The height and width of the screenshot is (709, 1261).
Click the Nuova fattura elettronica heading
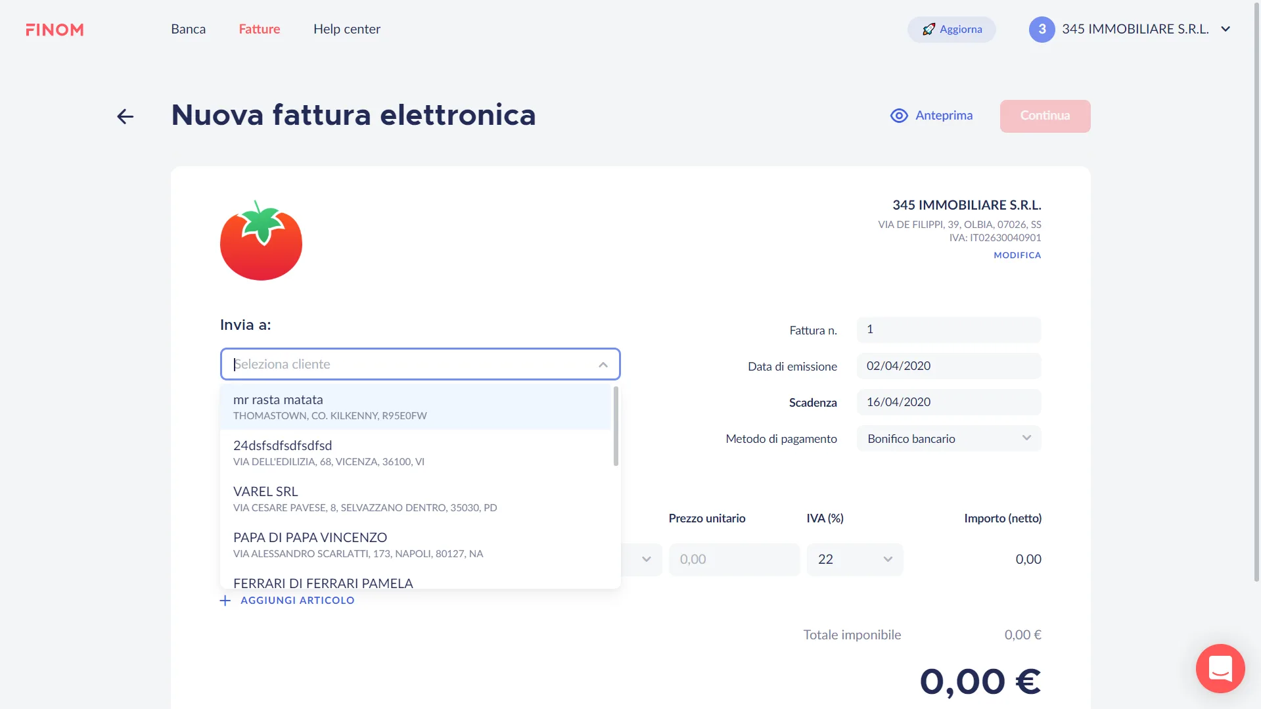click(x=354, y=115)
